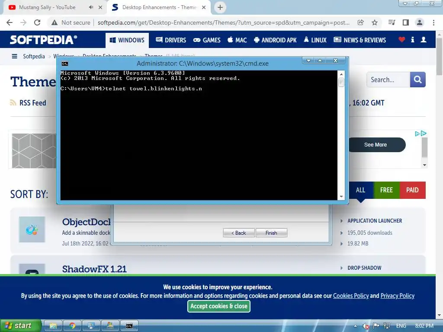Viewport: 443px width, 332px height.
Task: Click the browser forward arrow
Action: click(x=23, y=22)
